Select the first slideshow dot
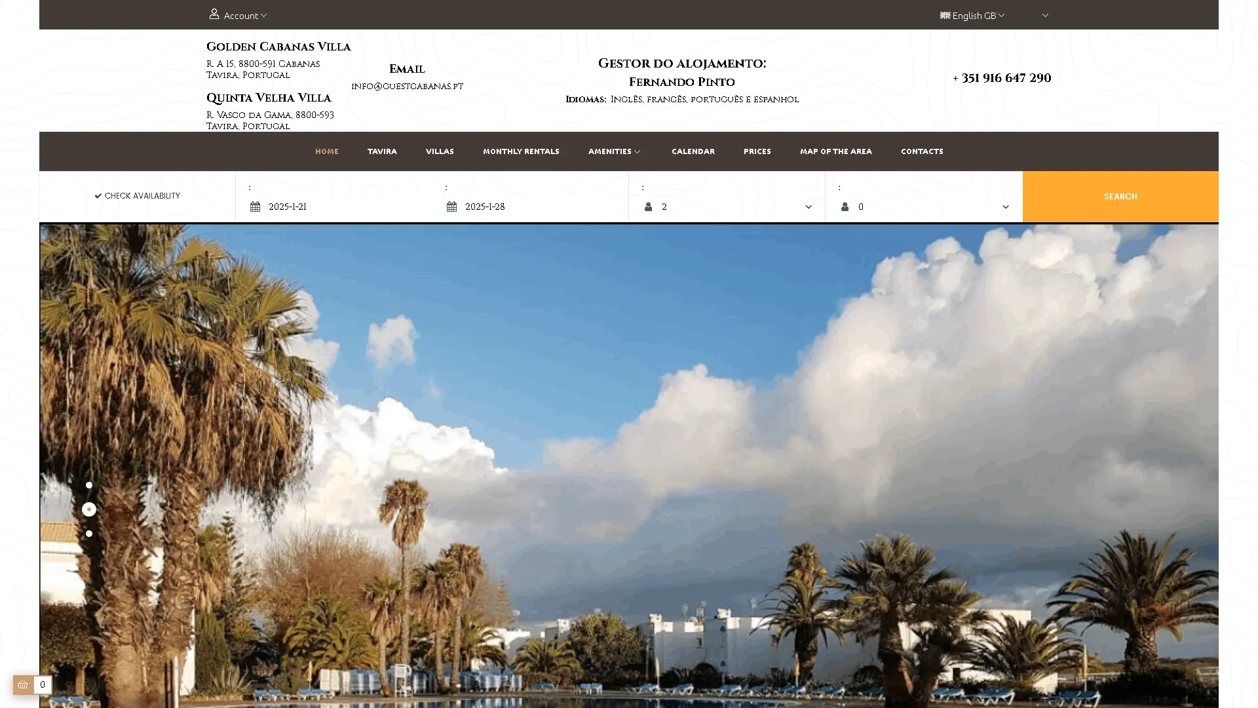 [x=89, y=485]
